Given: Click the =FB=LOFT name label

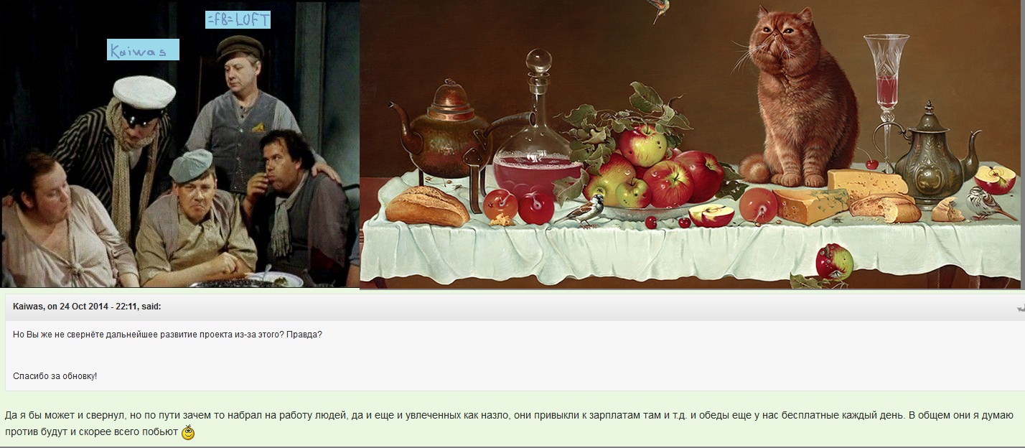Looking at the screenshot, I should (x=238, y=19).
